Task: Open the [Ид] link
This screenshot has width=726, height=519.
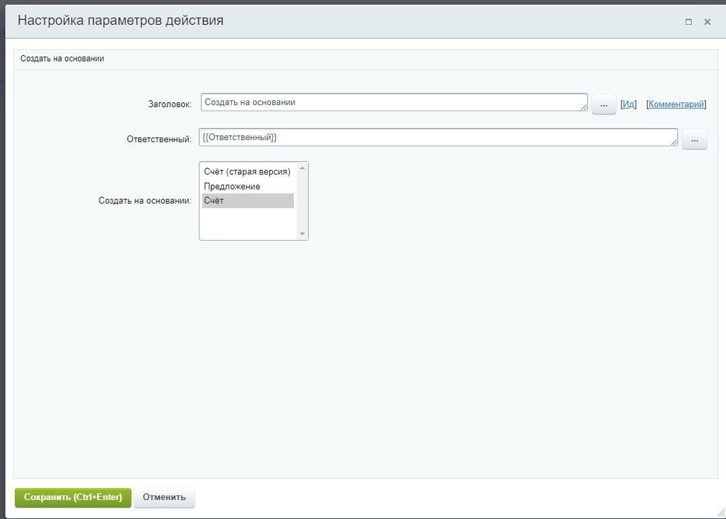Action: click(628, 104)
